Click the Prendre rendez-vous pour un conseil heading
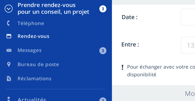The width and height of the screenshot is (195, 101). click(x=53, y=8)
